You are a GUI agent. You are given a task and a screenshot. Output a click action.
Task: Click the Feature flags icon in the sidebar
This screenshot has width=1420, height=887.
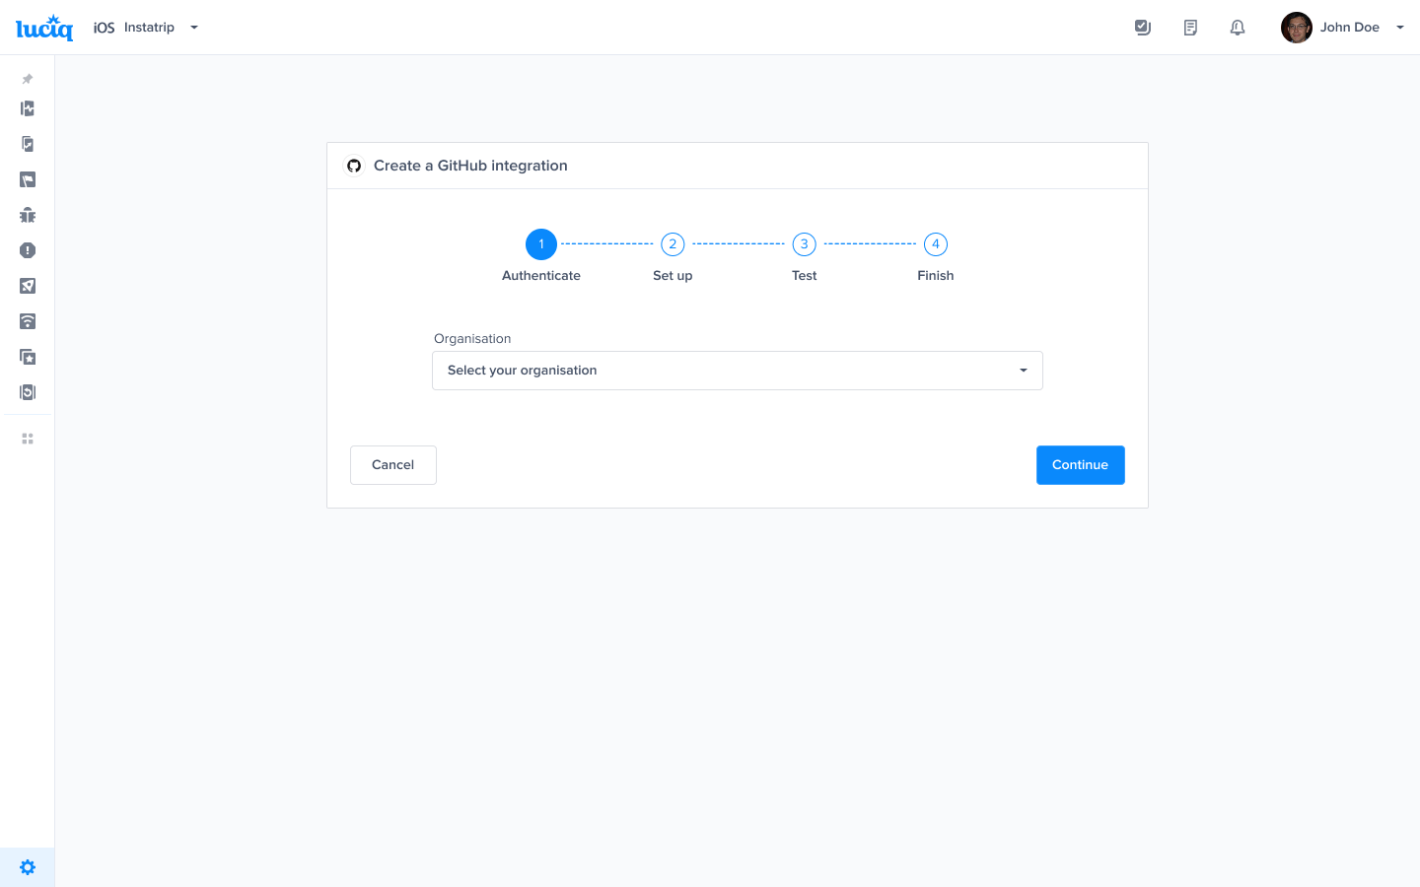tap(27, 179)
